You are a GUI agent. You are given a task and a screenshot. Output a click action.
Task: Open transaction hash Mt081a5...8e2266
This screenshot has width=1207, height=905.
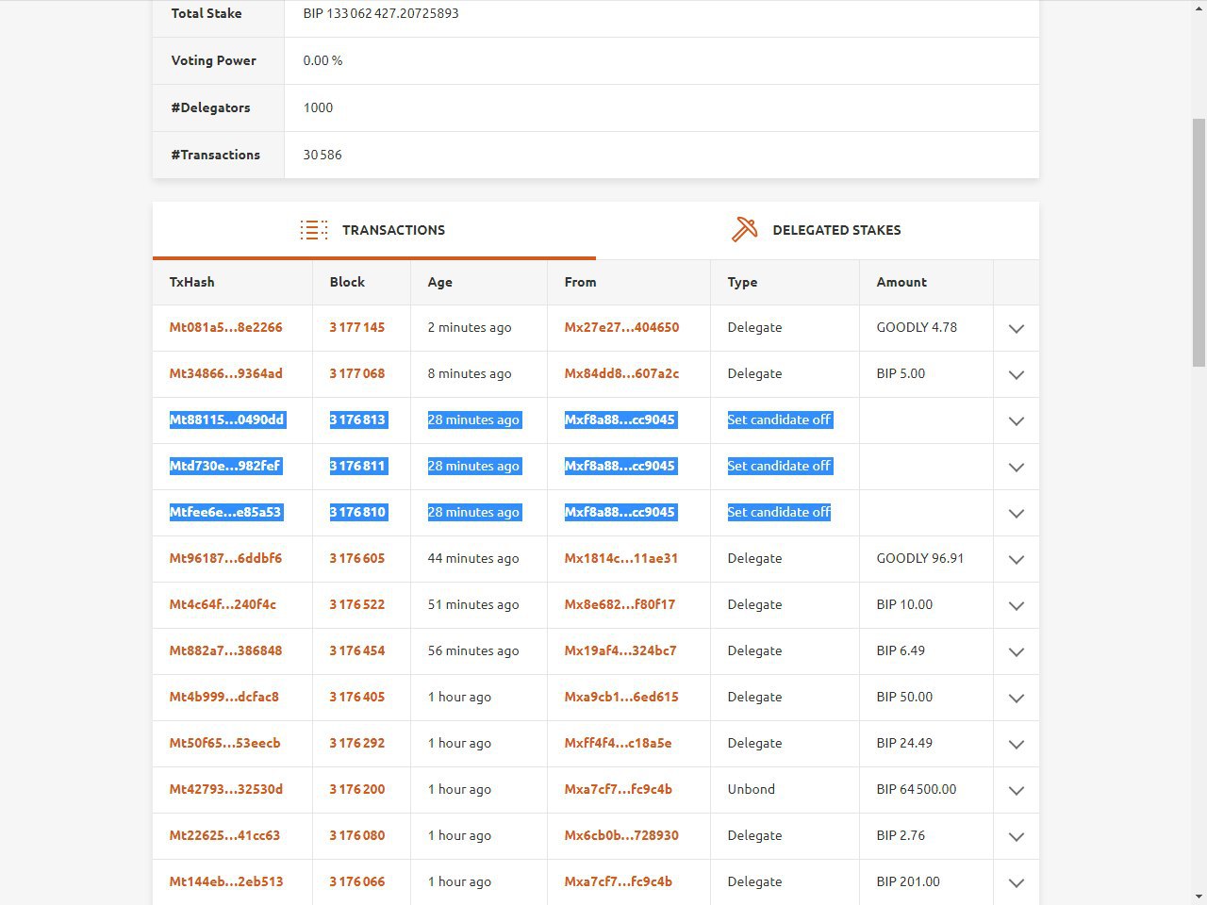[x=225, y=328]
